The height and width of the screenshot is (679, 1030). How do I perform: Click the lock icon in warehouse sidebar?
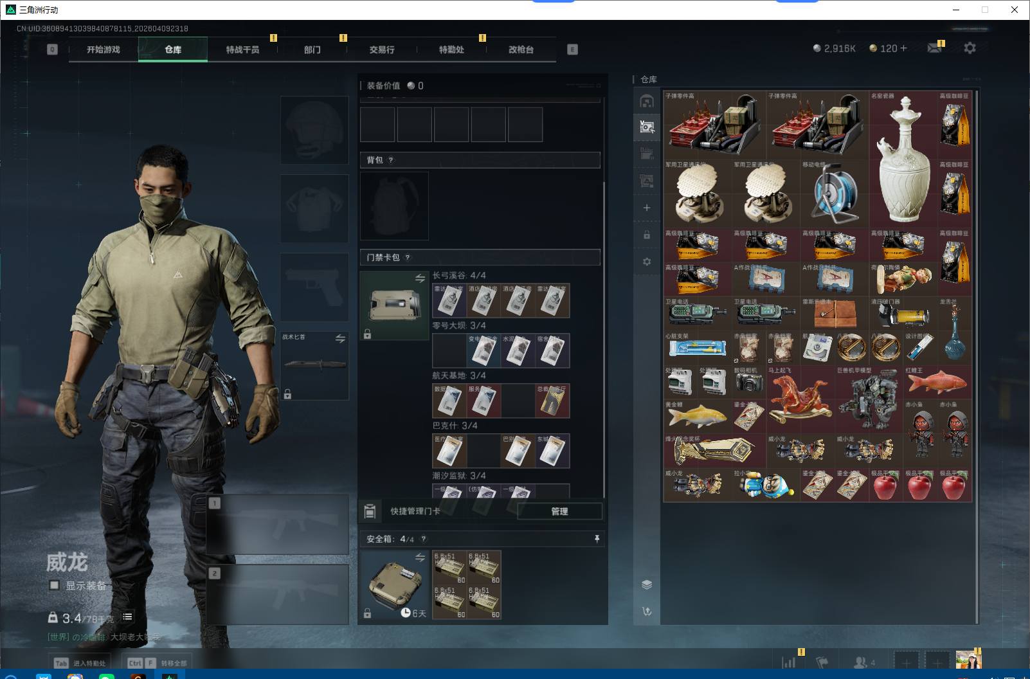click(647, 235)
